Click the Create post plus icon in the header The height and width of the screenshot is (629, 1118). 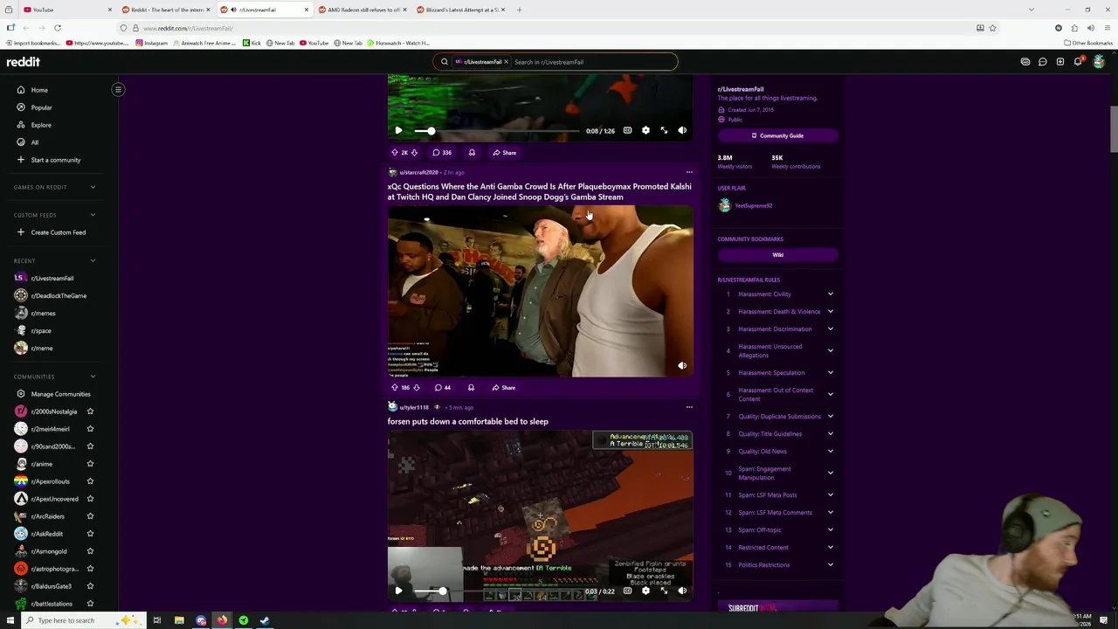point(1060,62)
